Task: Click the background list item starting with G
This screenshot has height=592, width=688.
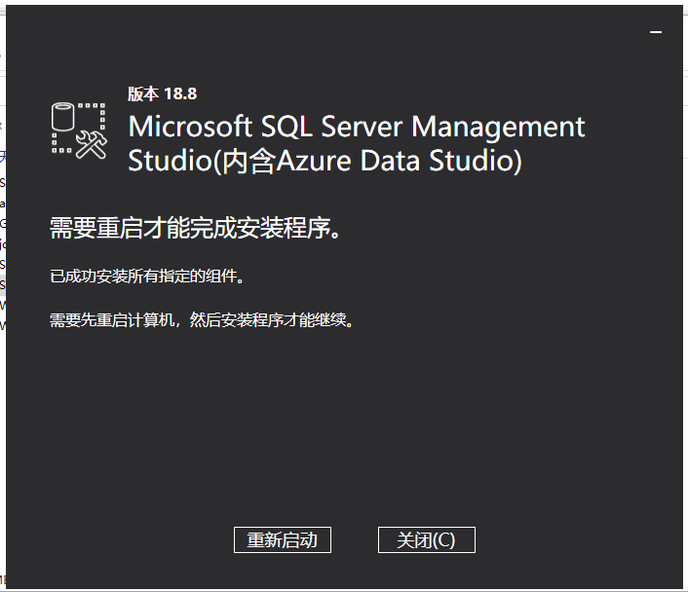Action: [3, 224]
